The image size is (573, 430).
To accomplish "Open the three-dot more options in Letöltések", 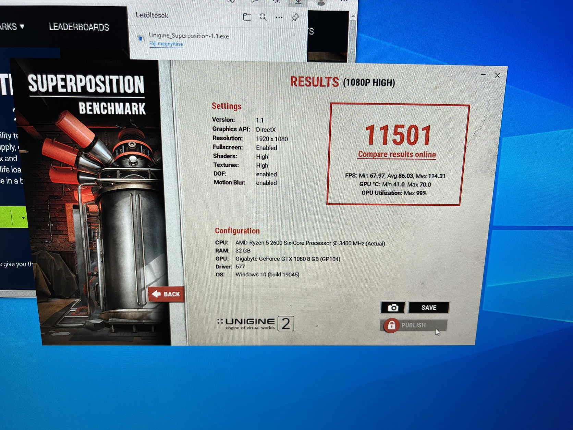I will pyautogui.click(x=279, y=17).
